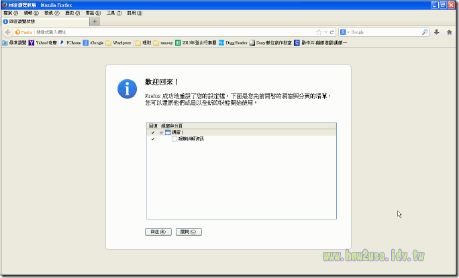Screen dimensions: 459x278
Task: Open a new tab with the plus button
Action: coord(95,21)
